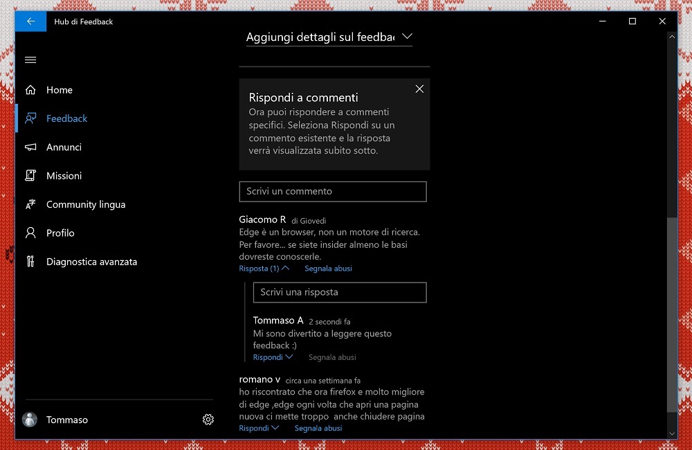Click the Hub di Feedback window title
The width and height of the screenshot is (692, 450).
(x=84, y=21)
